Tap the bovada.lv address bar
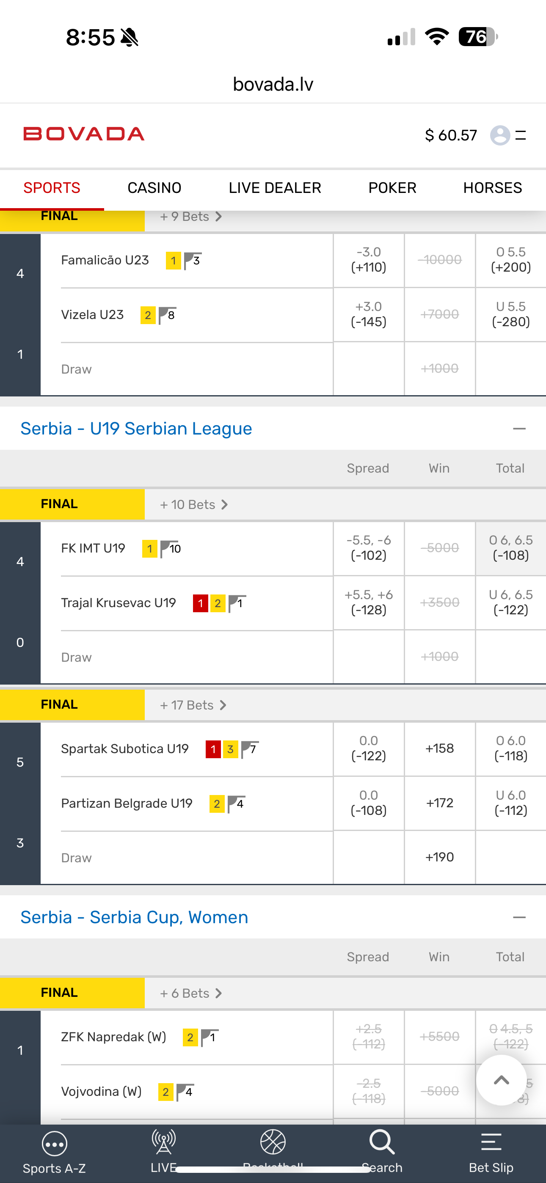This screenshot has height=1183, width=546. (x=273, y=84)
